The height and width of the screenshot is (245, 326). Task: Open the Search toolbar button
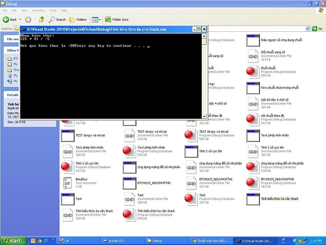57,20
